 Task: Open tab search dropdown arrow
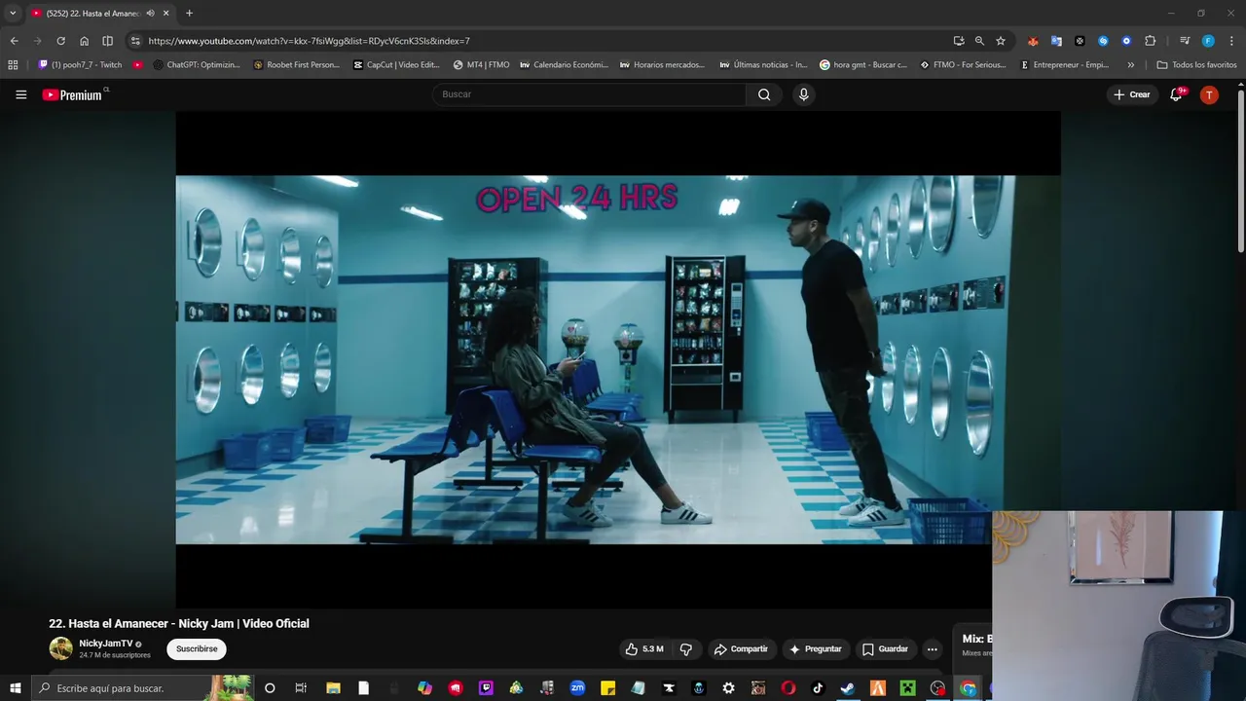pos(13,14)
